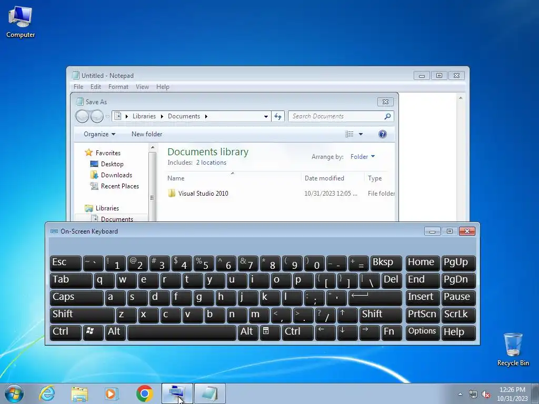Switch to On-Screen Keyboard taskbar button
The height and width of the screenshot is (404, 539).
click(x=177, y=393)
